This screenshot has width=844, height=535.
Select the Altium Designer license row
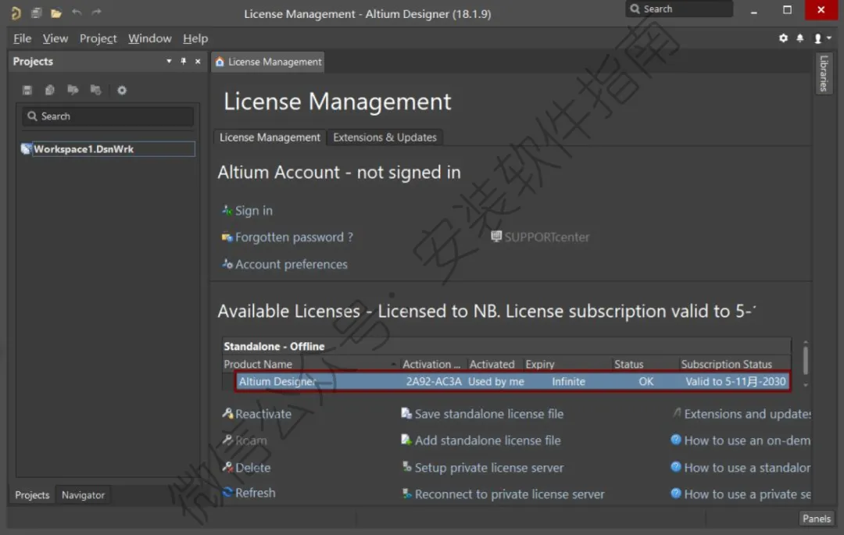513,382
